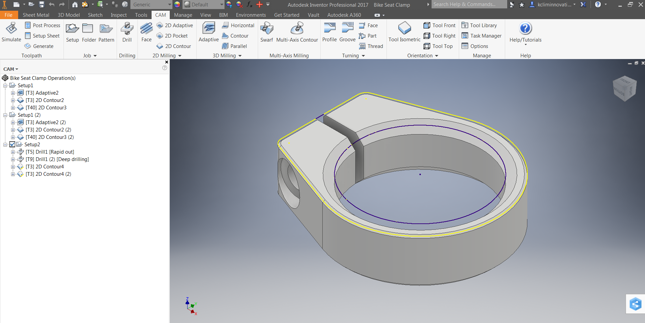Select [T9] Drill1 (2) [Deep drilling]
Image resolution: width=645 pixels, height=323 pixels.
click(57, 159)
